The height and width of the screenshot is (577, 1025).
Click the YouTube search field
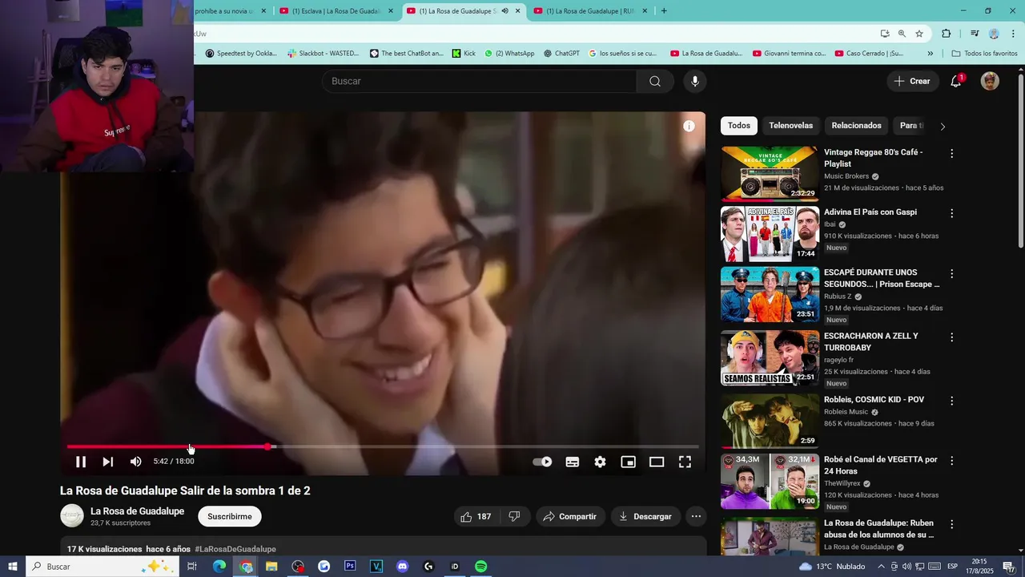tap(479, 81)
